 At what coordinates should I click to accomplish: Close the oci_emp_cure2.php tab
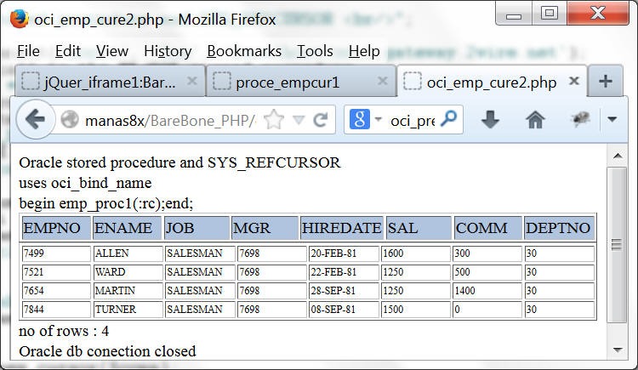point(574,81)
